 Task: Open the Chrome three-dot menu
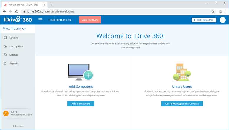coord(225,12)
